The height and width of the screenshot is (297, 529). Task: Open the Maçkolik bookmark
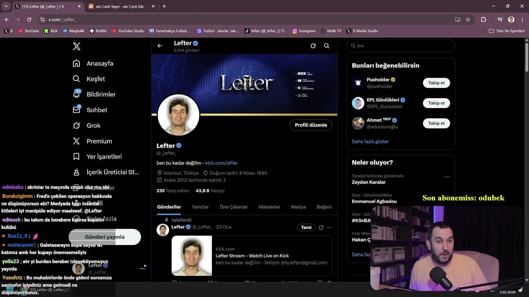click(x=74, y=31)
